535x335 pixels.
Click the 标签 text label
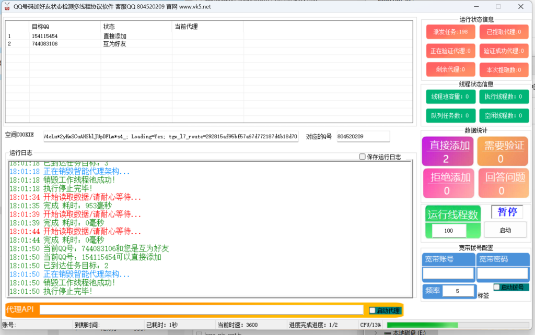[483, 295]
